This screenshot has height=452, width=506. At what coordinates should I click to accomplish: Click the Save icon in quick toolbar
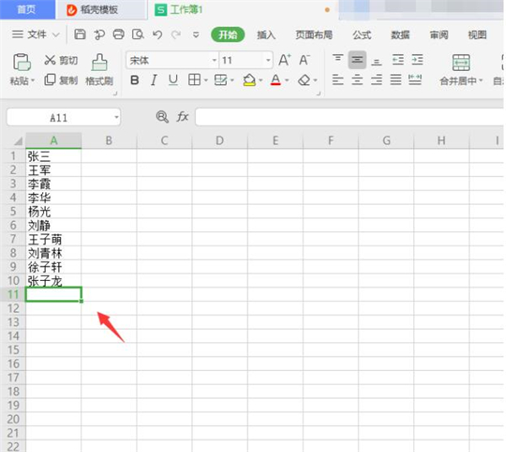click(x=80, y=35)
